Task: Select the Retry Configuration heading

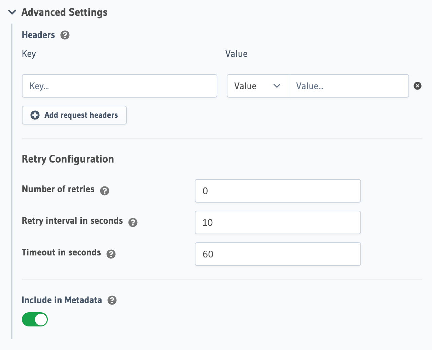Action: [68, 159]
